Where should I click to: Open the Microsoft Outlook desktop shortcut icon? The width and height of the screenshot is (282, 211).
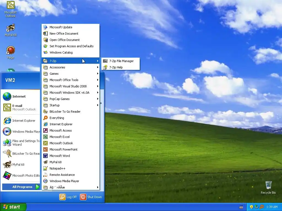click(10, 5)
